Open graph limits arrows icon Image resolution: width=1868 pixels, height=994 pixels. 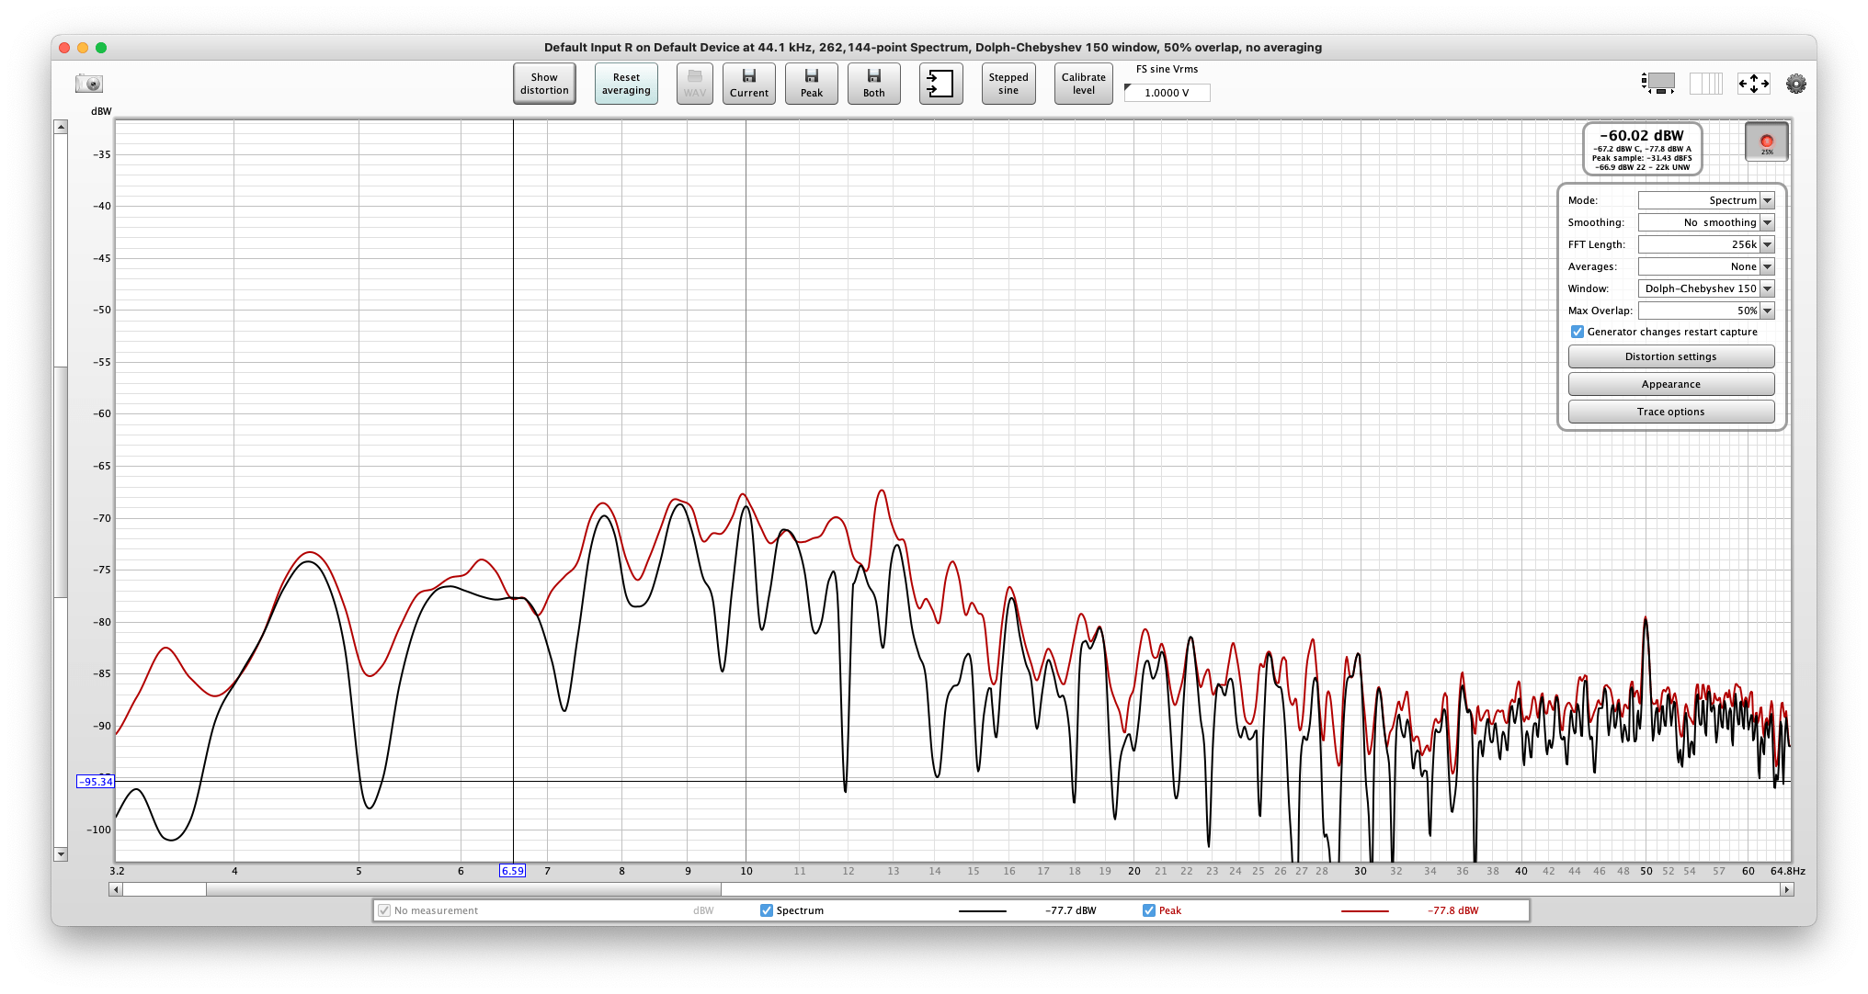click(1754, 84)
